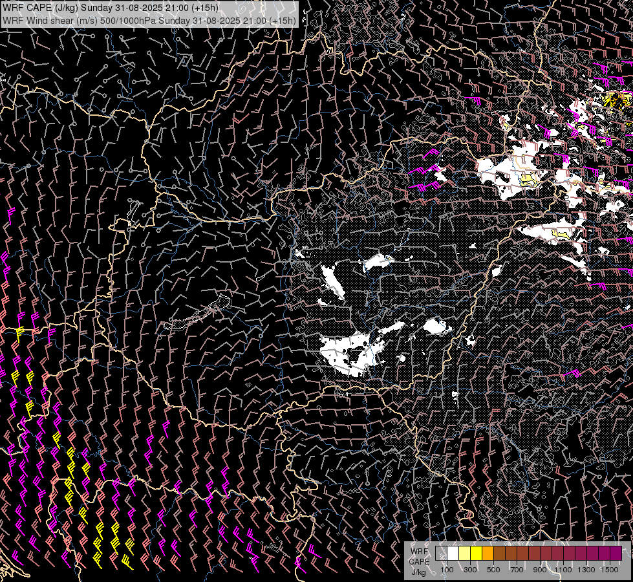The width and height of the screenshot is (633, 582).
Task: Click the 100 legend value label
Action: tap(447, 570)
